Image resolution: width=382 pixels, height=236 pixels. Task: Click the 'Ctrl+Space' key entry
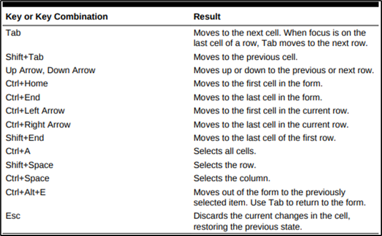28,178
